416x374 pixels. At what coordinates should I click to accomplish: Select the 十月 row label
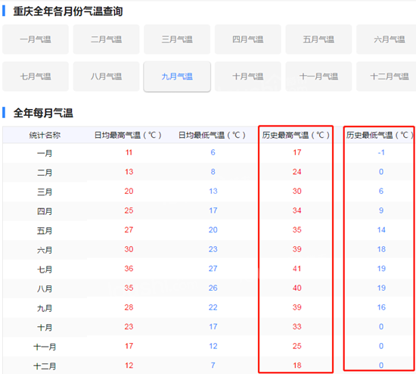pyautogui.click(x=45, y=328)
